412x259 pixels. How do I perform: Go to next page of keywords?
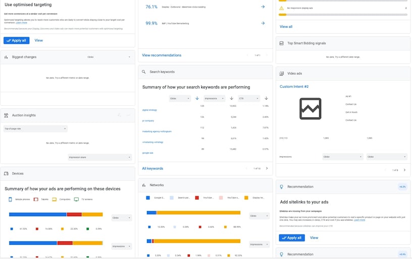coord(267,168)
